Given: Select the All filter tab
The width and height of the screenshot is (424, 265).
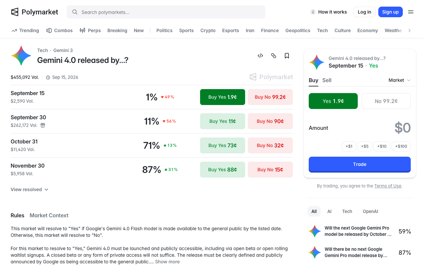Looking at the screenshot, I should click(314, 211).
